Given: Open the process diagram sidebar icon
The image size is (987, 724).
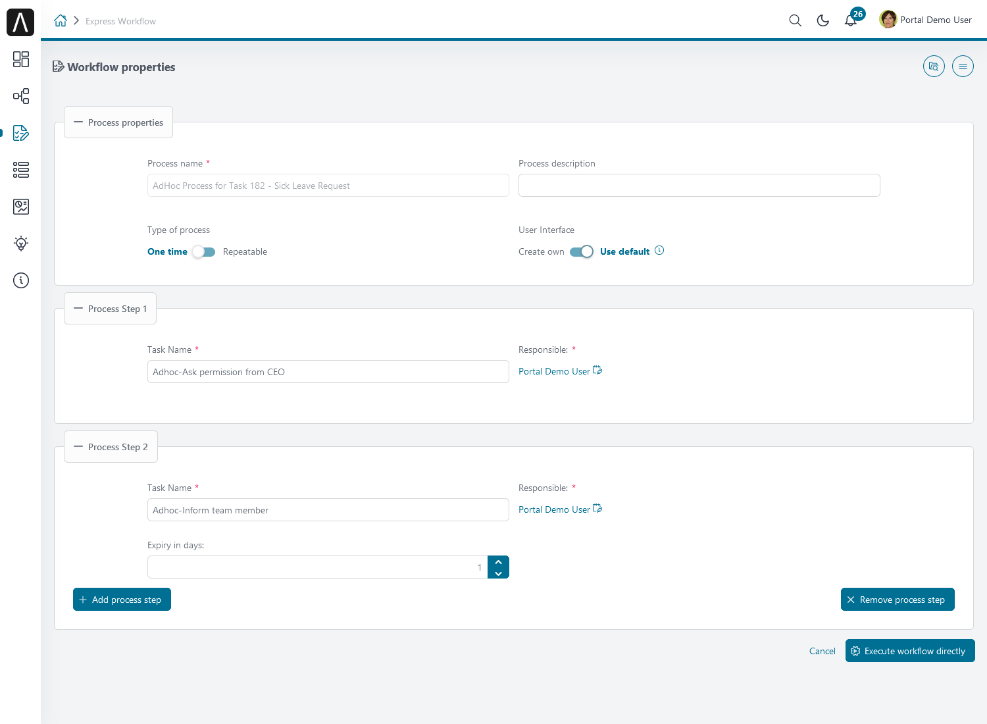Looking at the screenshot, I should click(21, 96).
